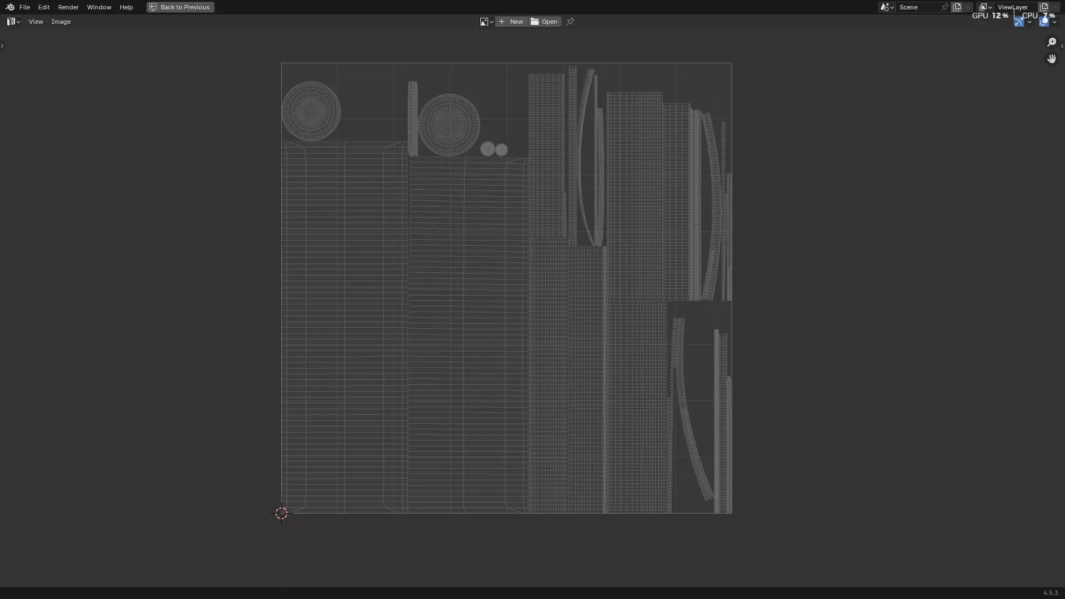Viewport: 1065px width, 599px height.
Task: Open the editor type dropdown
Action: (x=13, y=22)
